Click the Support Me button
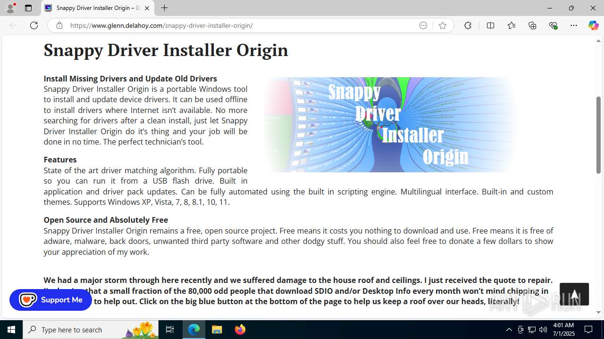The width and height of the screenshot is (604, 339). point(50,300)
